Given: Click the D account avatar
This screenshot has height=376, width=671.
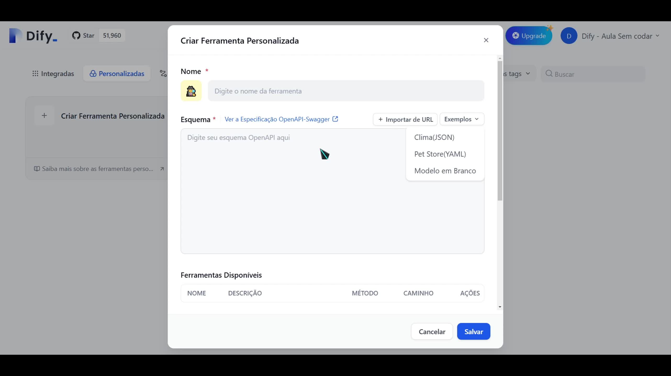Looking at the screenshot, I should pos(569,36).
